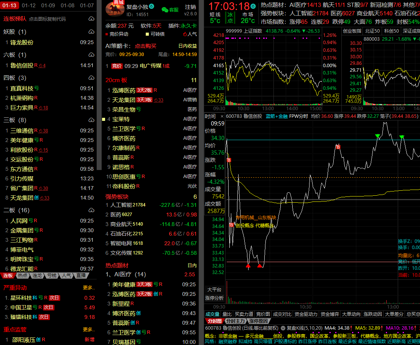This screenshot has width=420, height=345.
Task: Click the cloud icon in the 四板 row
Action: click(x=91, y=78)
